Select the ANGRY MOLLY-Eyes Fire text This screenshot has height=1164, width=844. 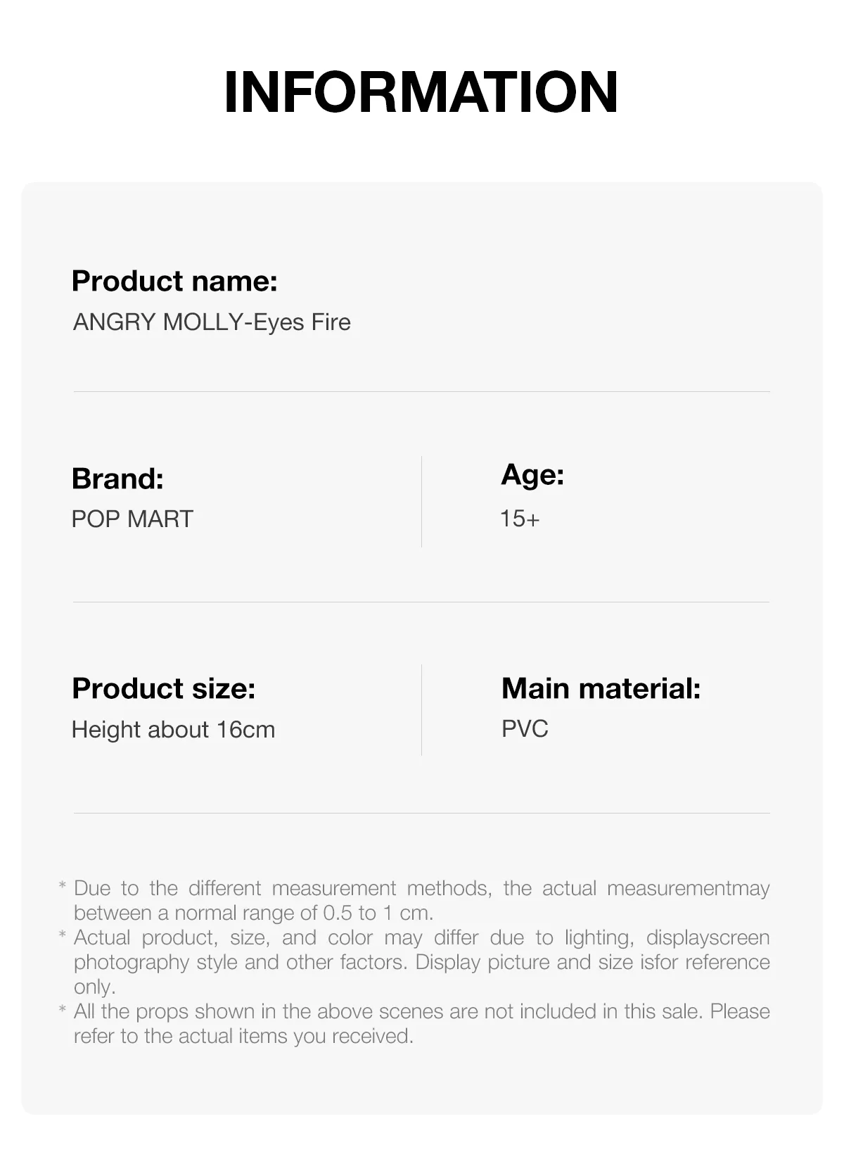212,322
